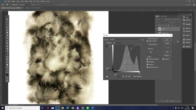196x110 pixels.
Task: Uncheck the Histogram checkbox
Action: click(x=148, y=62)
